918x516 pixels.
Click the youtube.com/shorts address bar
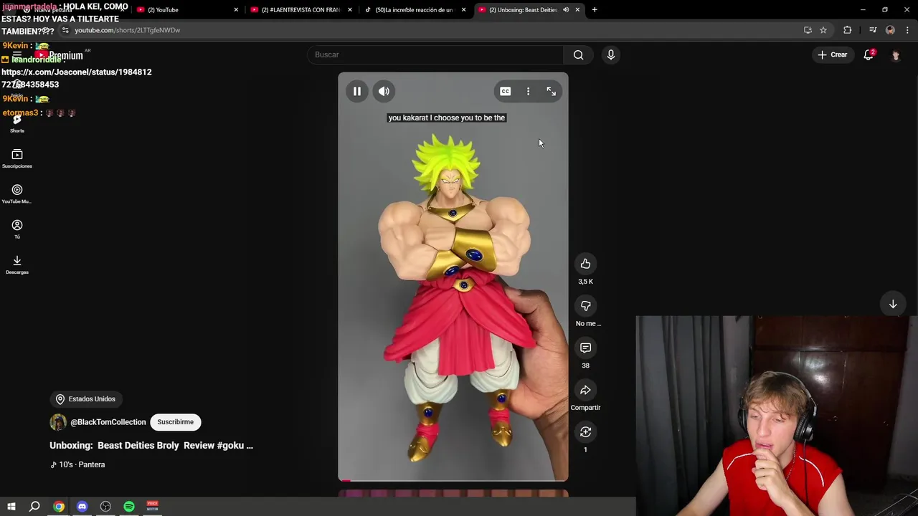(430, 30)
